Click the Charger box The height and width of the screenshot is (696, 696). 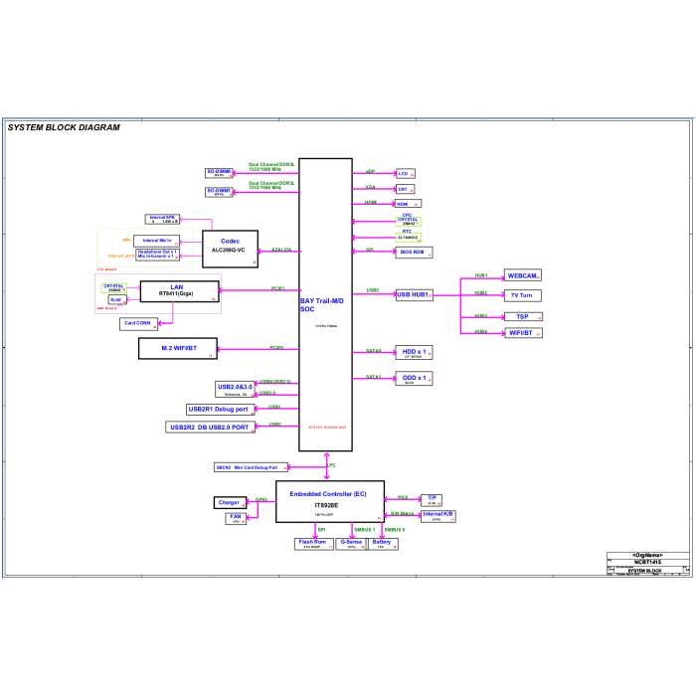[x=230, y=502]
